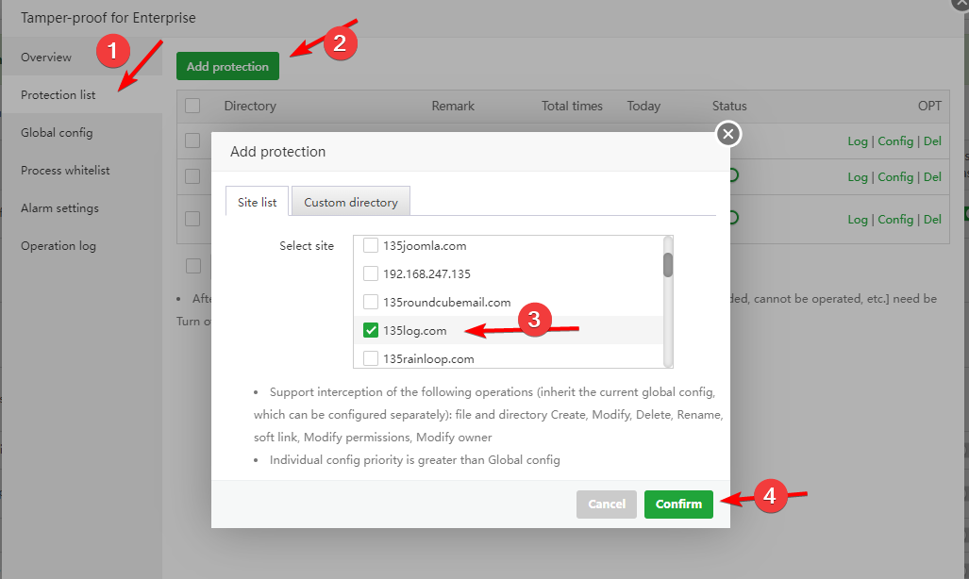View the Operation log
Viewport: 969px width, 579px height.
58,246
